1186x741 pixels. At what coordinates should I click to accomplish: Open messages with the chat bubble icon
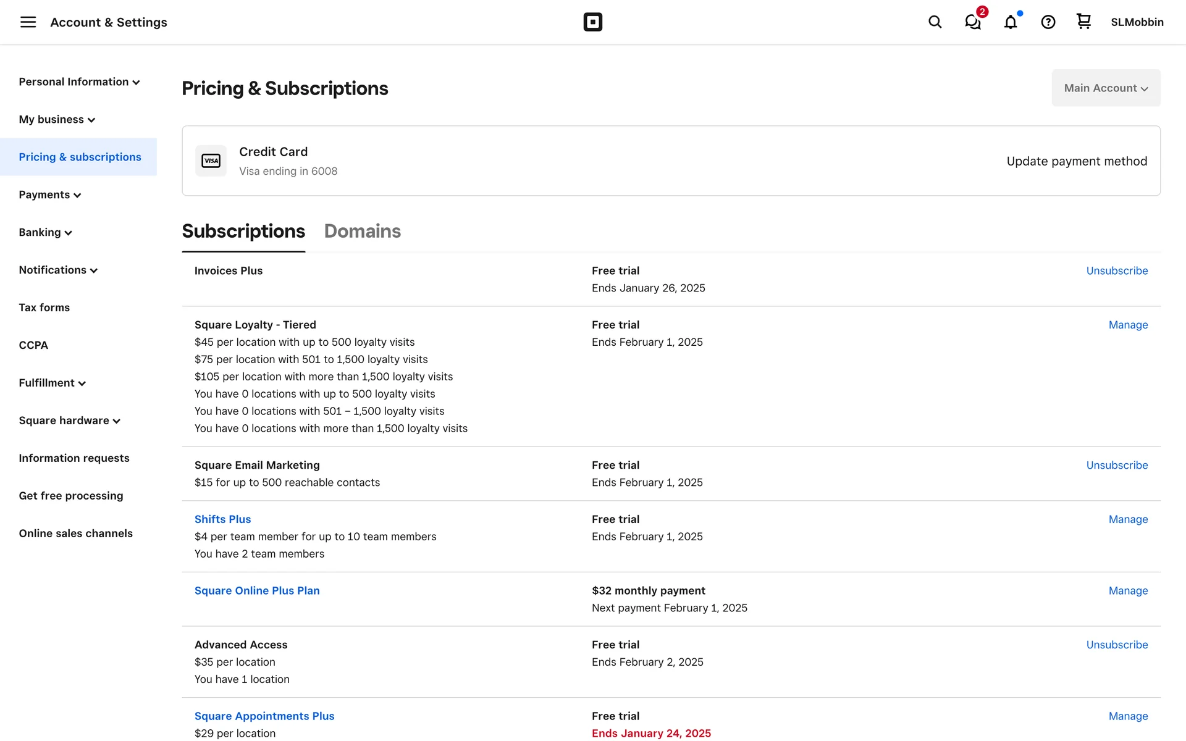[973, 22]
